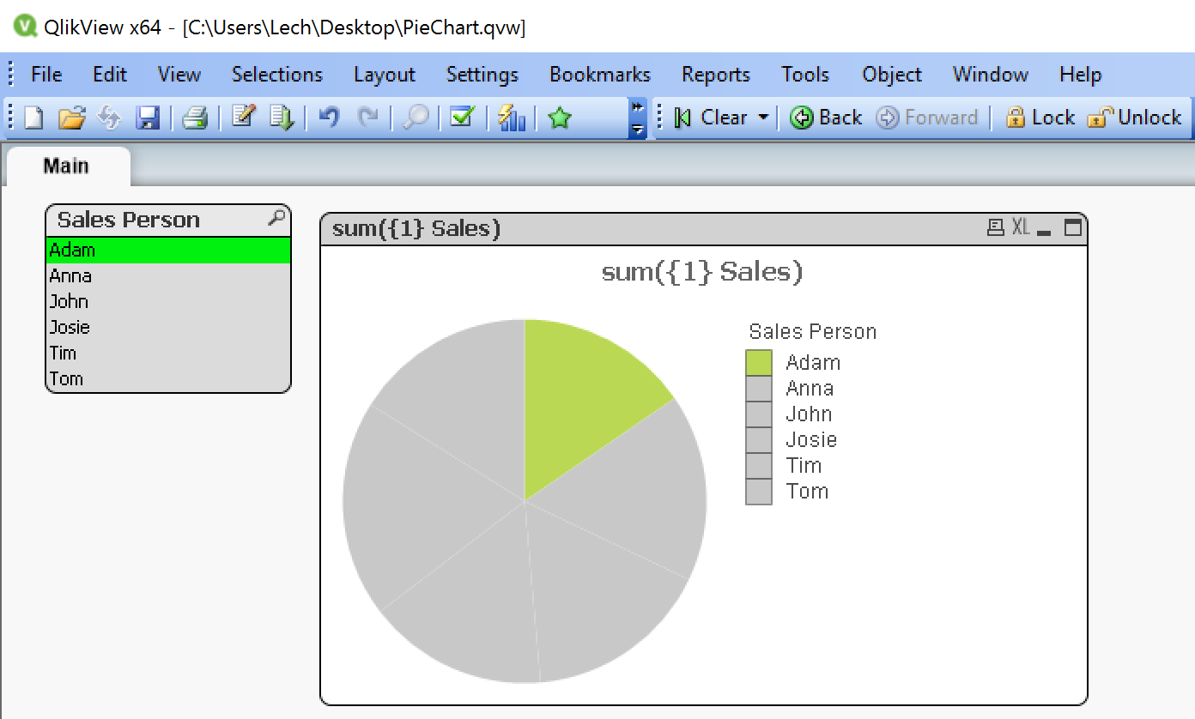Select Anna in Sales Person list box
Screen dimensions: 1195x719
[168, 276]
